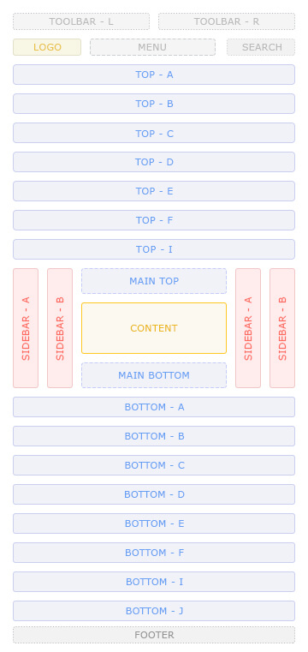Click the yellow LOGO box

[47, 47]
